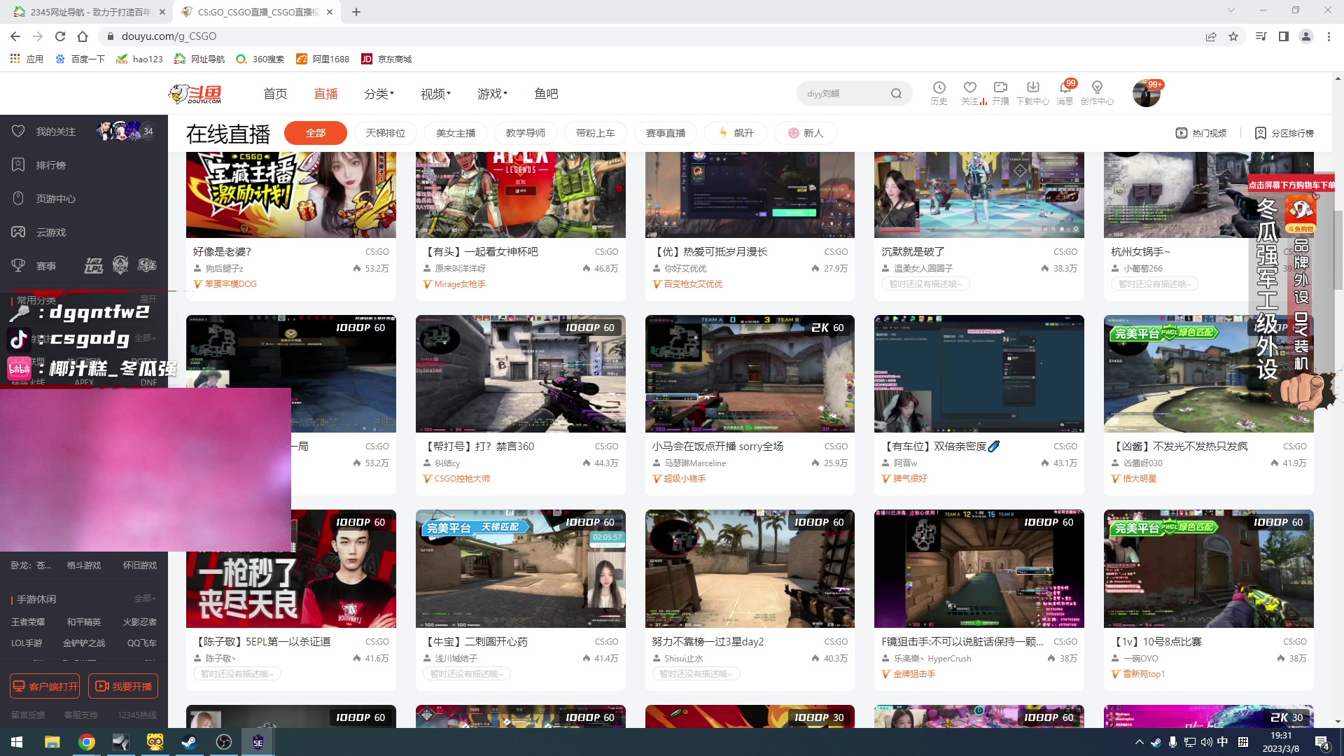Expand all 手游休闲 categories
Viewport: 1344px width, 756px height.
point(145,599)
